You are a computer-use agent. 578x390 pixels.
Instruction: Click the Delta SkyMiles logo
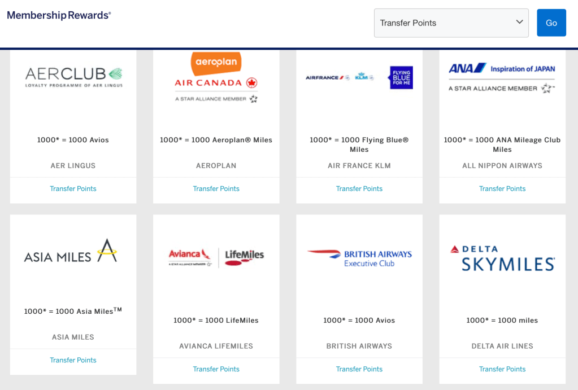(502, 258)
